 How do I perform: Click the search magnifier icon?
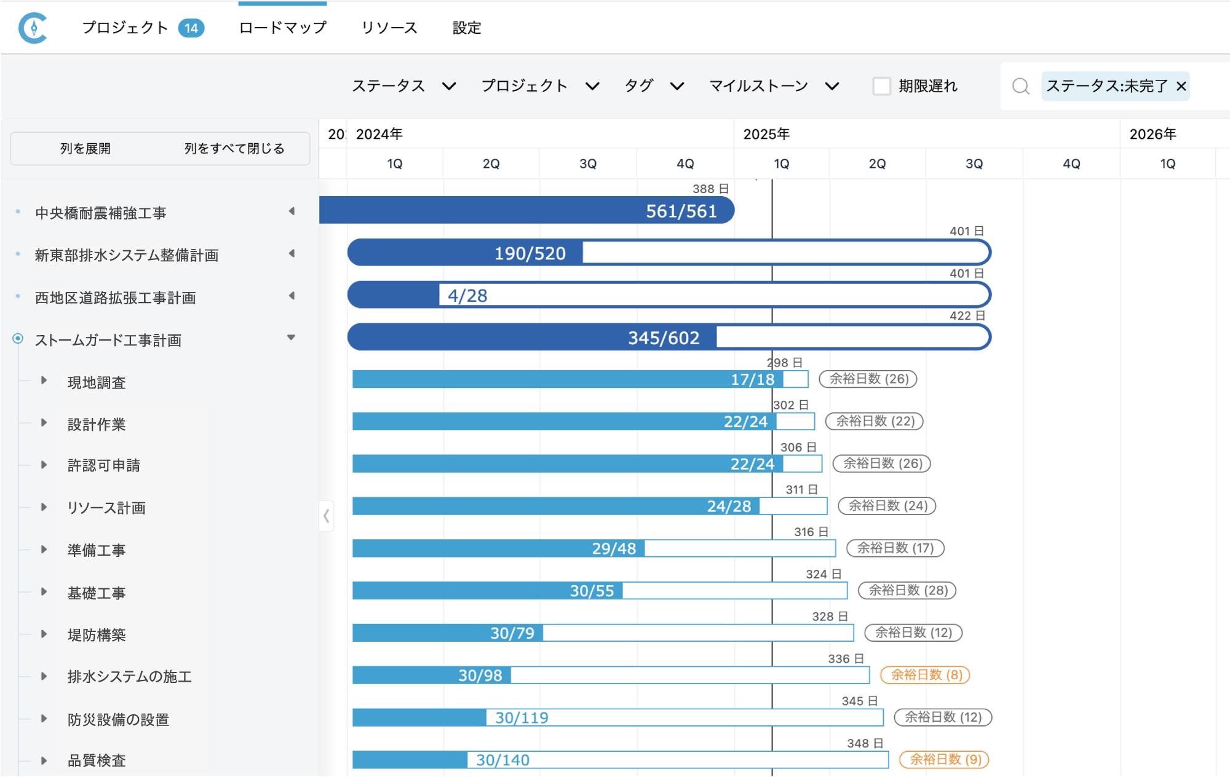click(1020, 86)
